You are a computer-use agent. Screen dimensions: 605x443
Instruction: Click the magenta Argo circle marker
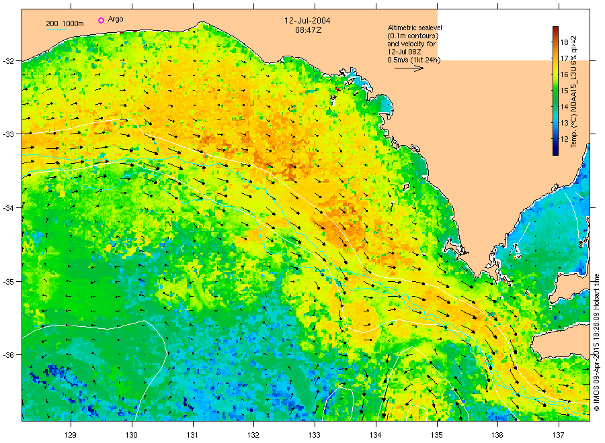101,20
